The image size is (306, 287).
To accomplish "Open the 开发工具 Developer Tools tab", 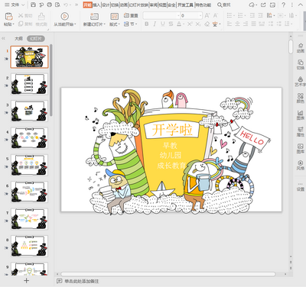I will click(x=185, y=5).
